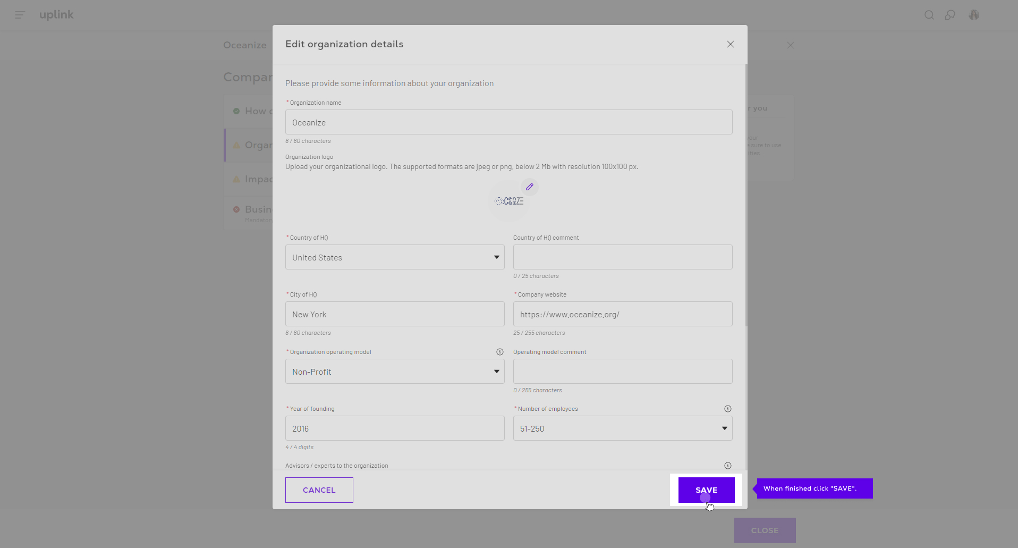Focus the City of HQ text field
The image size is (1018, 548).
(x=395, y=314)
